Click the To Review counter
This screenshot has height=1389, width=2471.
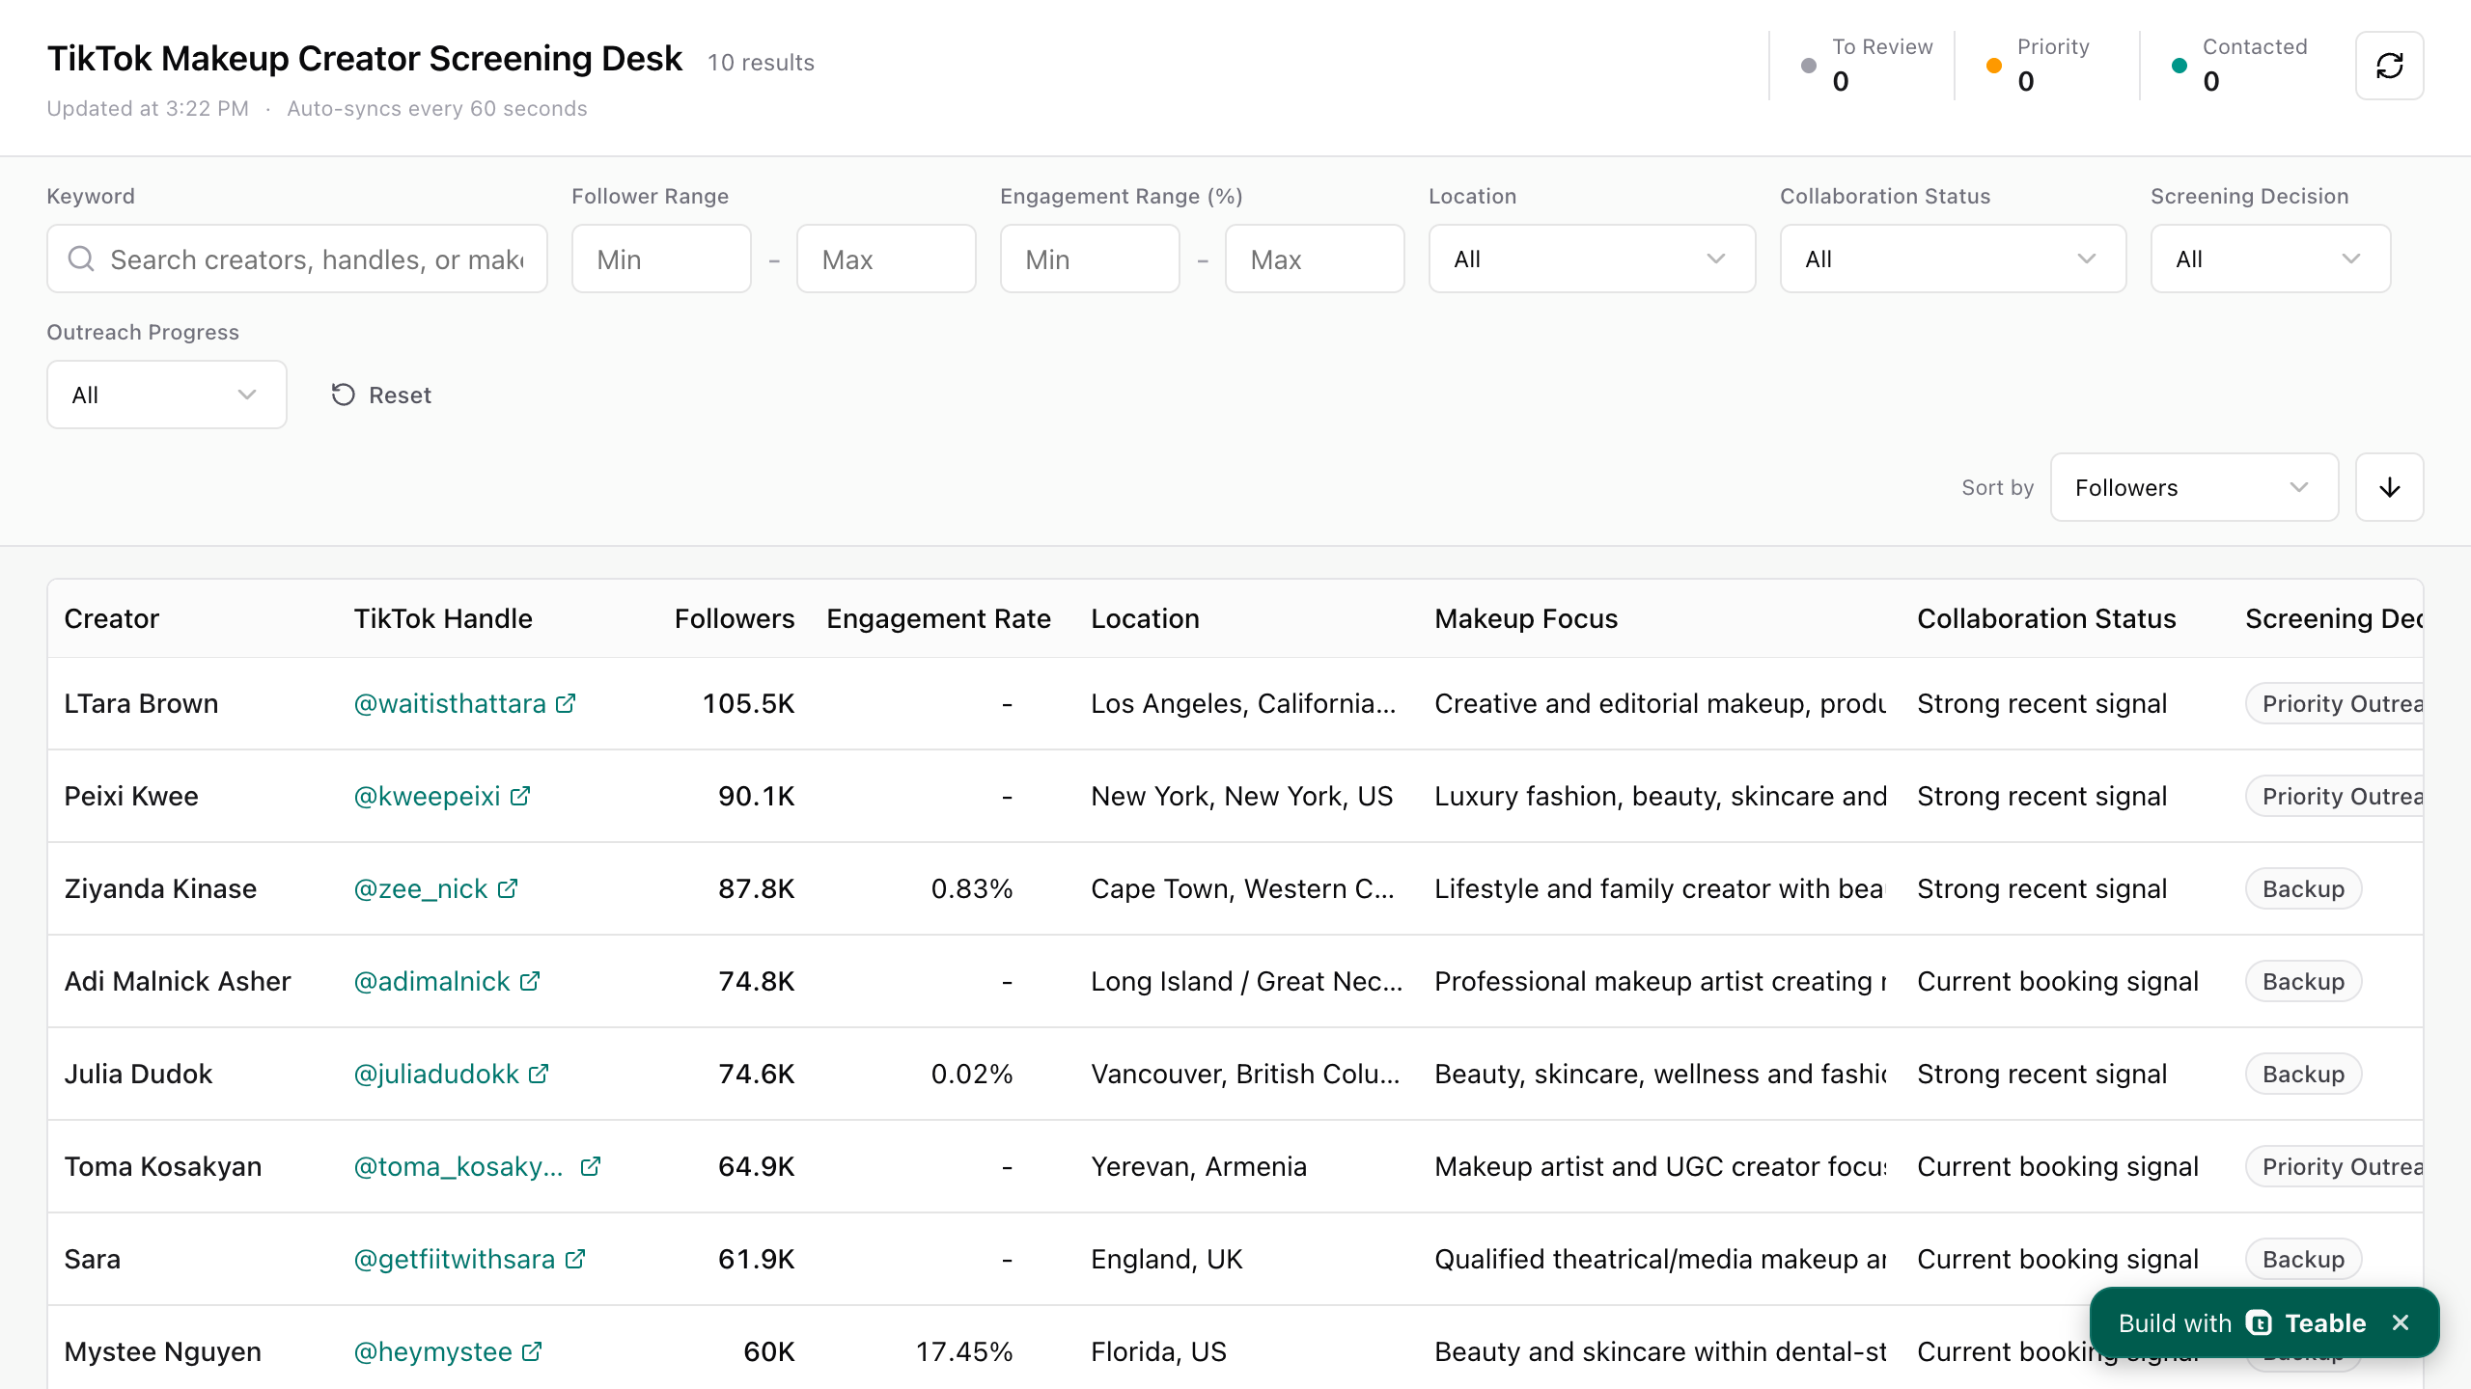pos(1866,66)
